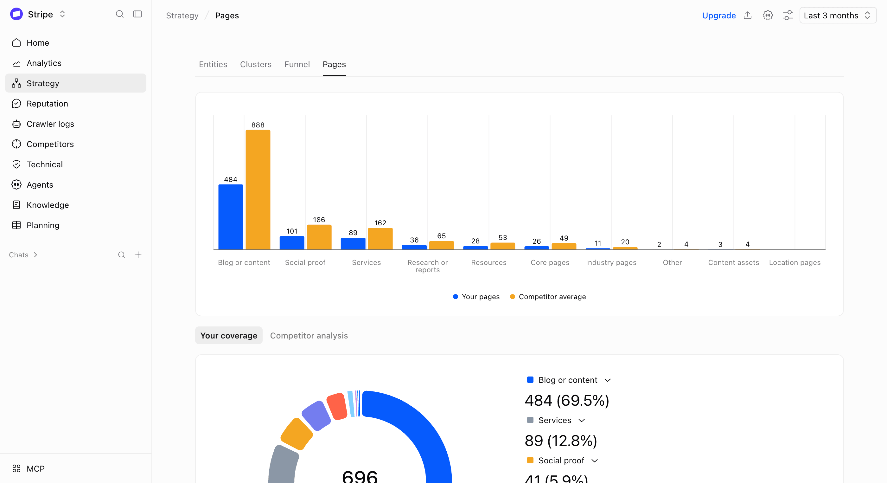Click Strategy breadcrumb link

pos(182,16)
